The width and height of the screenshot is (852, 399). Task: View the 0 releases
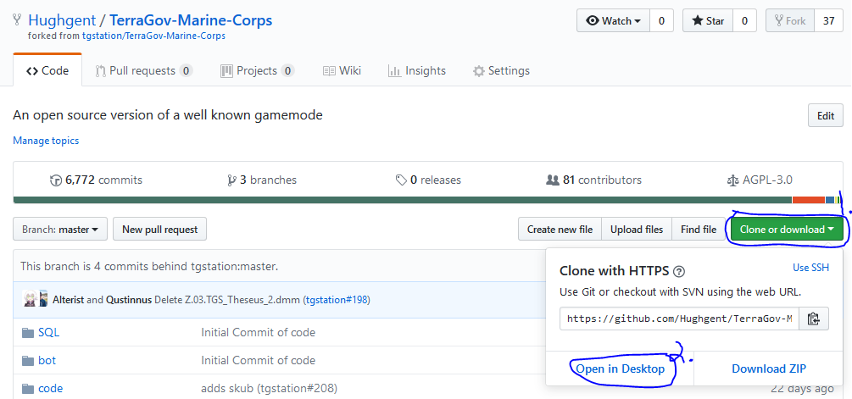tap(428, 180)
